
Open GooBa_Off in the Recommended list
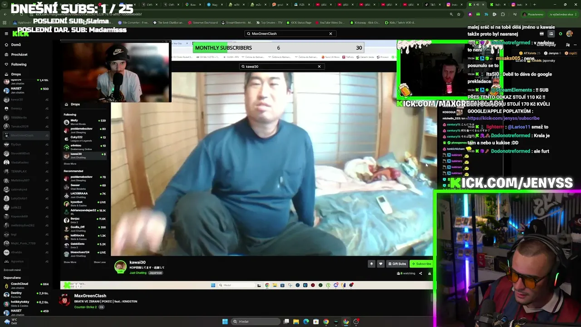click(85, 228)
